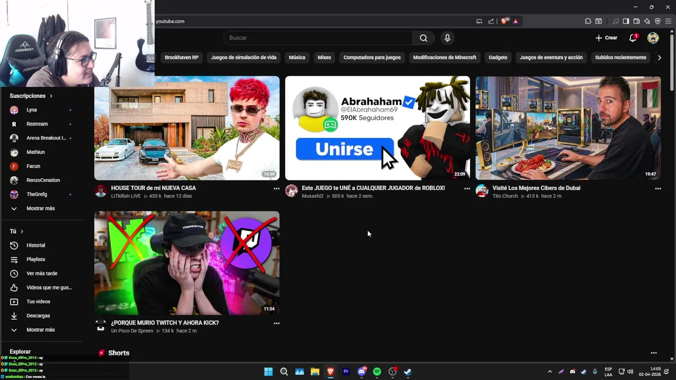Click Tito Church channel name
Viewport: 676px width, 380px height.
point(505,196)
